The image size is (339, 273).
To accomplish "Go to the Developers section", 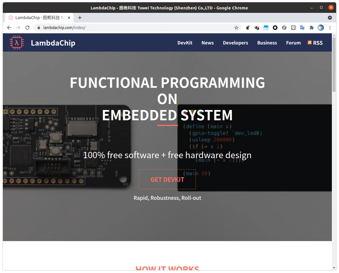I will [236, 43].
